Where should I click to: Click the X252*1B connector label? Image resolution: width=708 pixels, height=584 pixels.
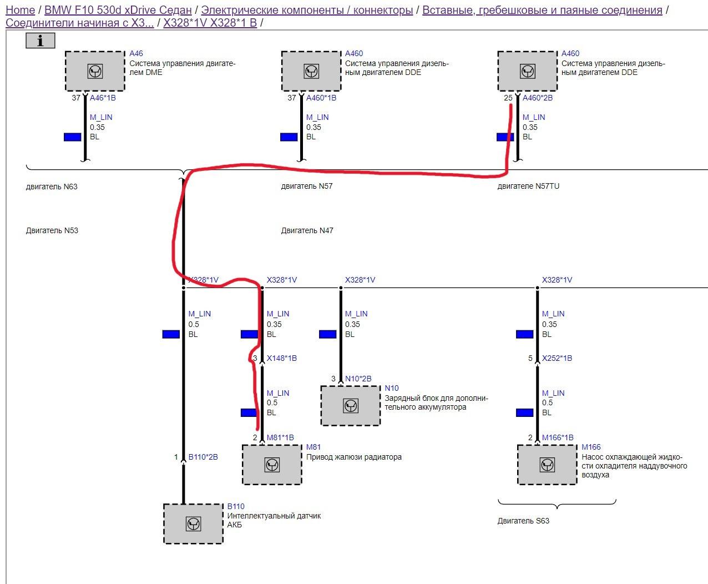(557, 358)
